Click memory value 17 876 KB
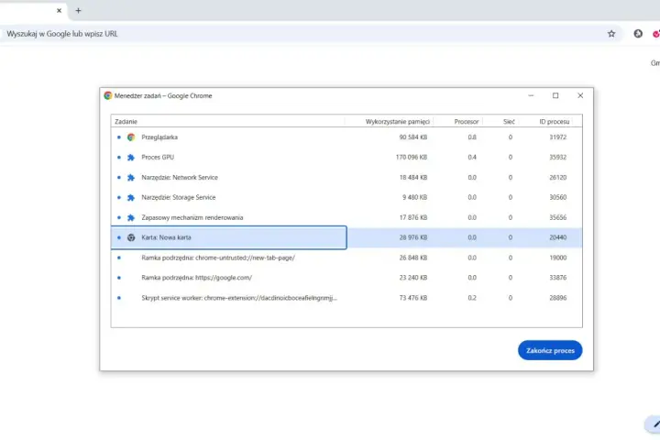 click(412, 217)
